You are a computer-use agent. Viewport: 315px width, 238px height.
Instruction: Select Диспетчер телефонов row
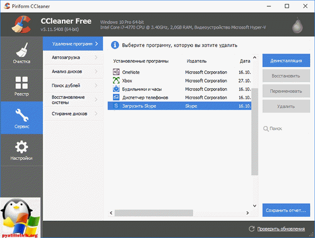click(180, 97)
